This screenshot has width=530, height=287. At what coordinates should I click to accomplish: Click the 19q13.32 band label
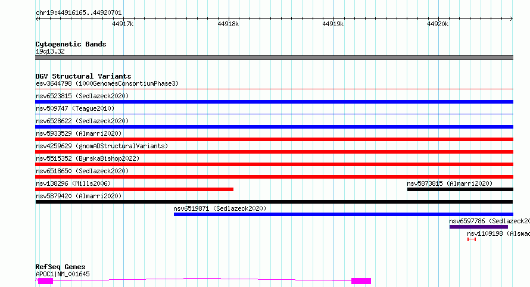[50, 51]
